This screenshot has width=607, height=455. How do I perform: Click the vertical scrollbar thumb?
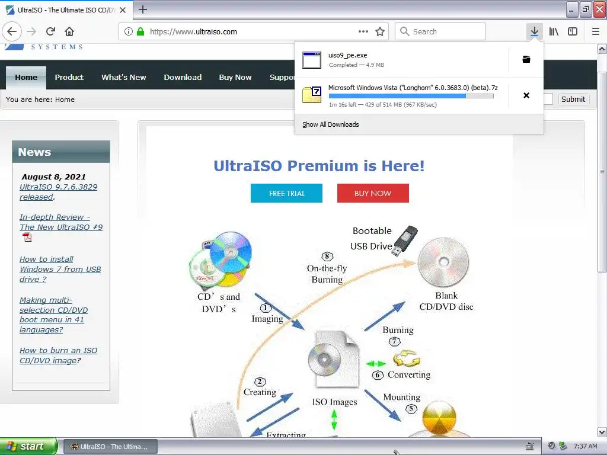click(602, 172)
